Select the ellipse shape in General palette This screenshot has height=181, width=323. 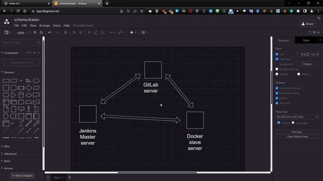click(x=36, y=80)
